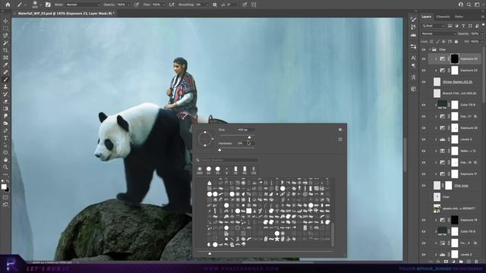
Task: Open the Opacity dropdown in options bar
Action: pos(128,5)
